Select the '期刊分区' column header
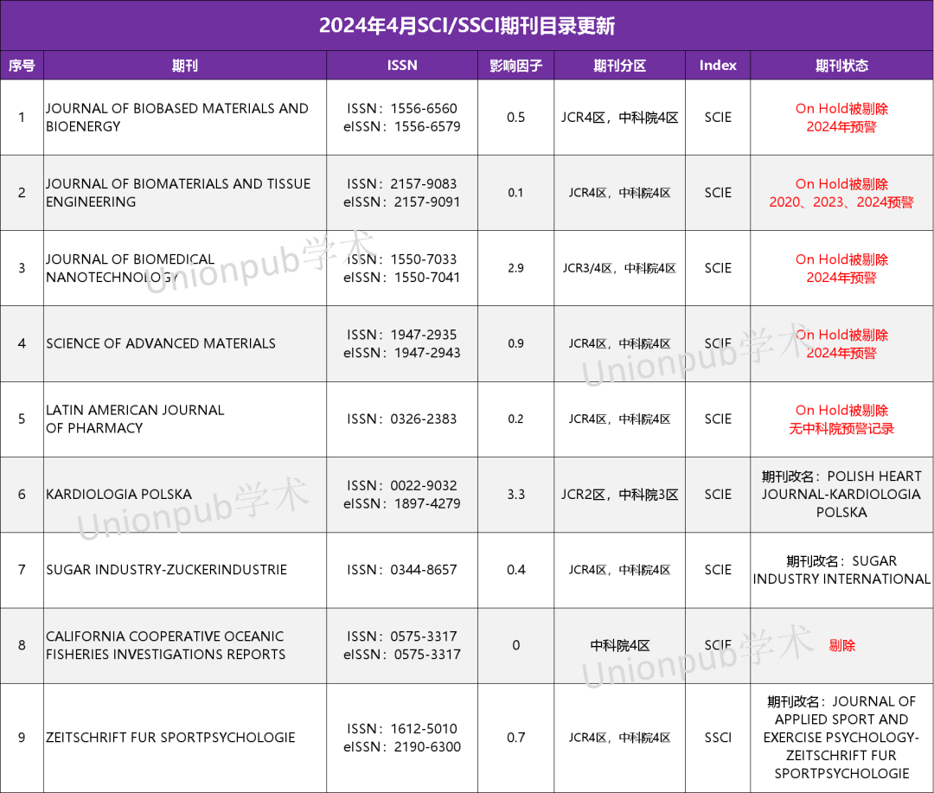This screenshot has height=793, width=934. [x=619, y=66]
